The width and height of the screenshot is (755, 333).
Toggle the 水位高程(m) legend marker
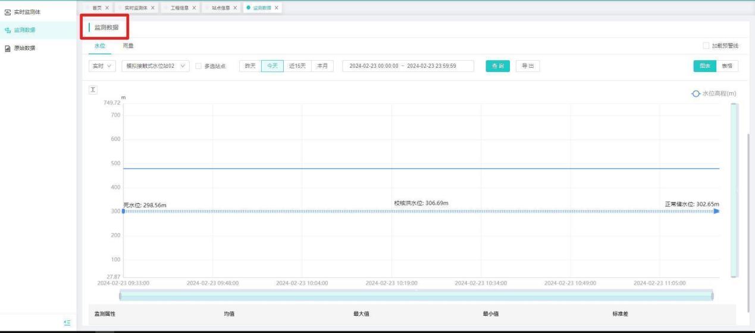coord(696,94)
